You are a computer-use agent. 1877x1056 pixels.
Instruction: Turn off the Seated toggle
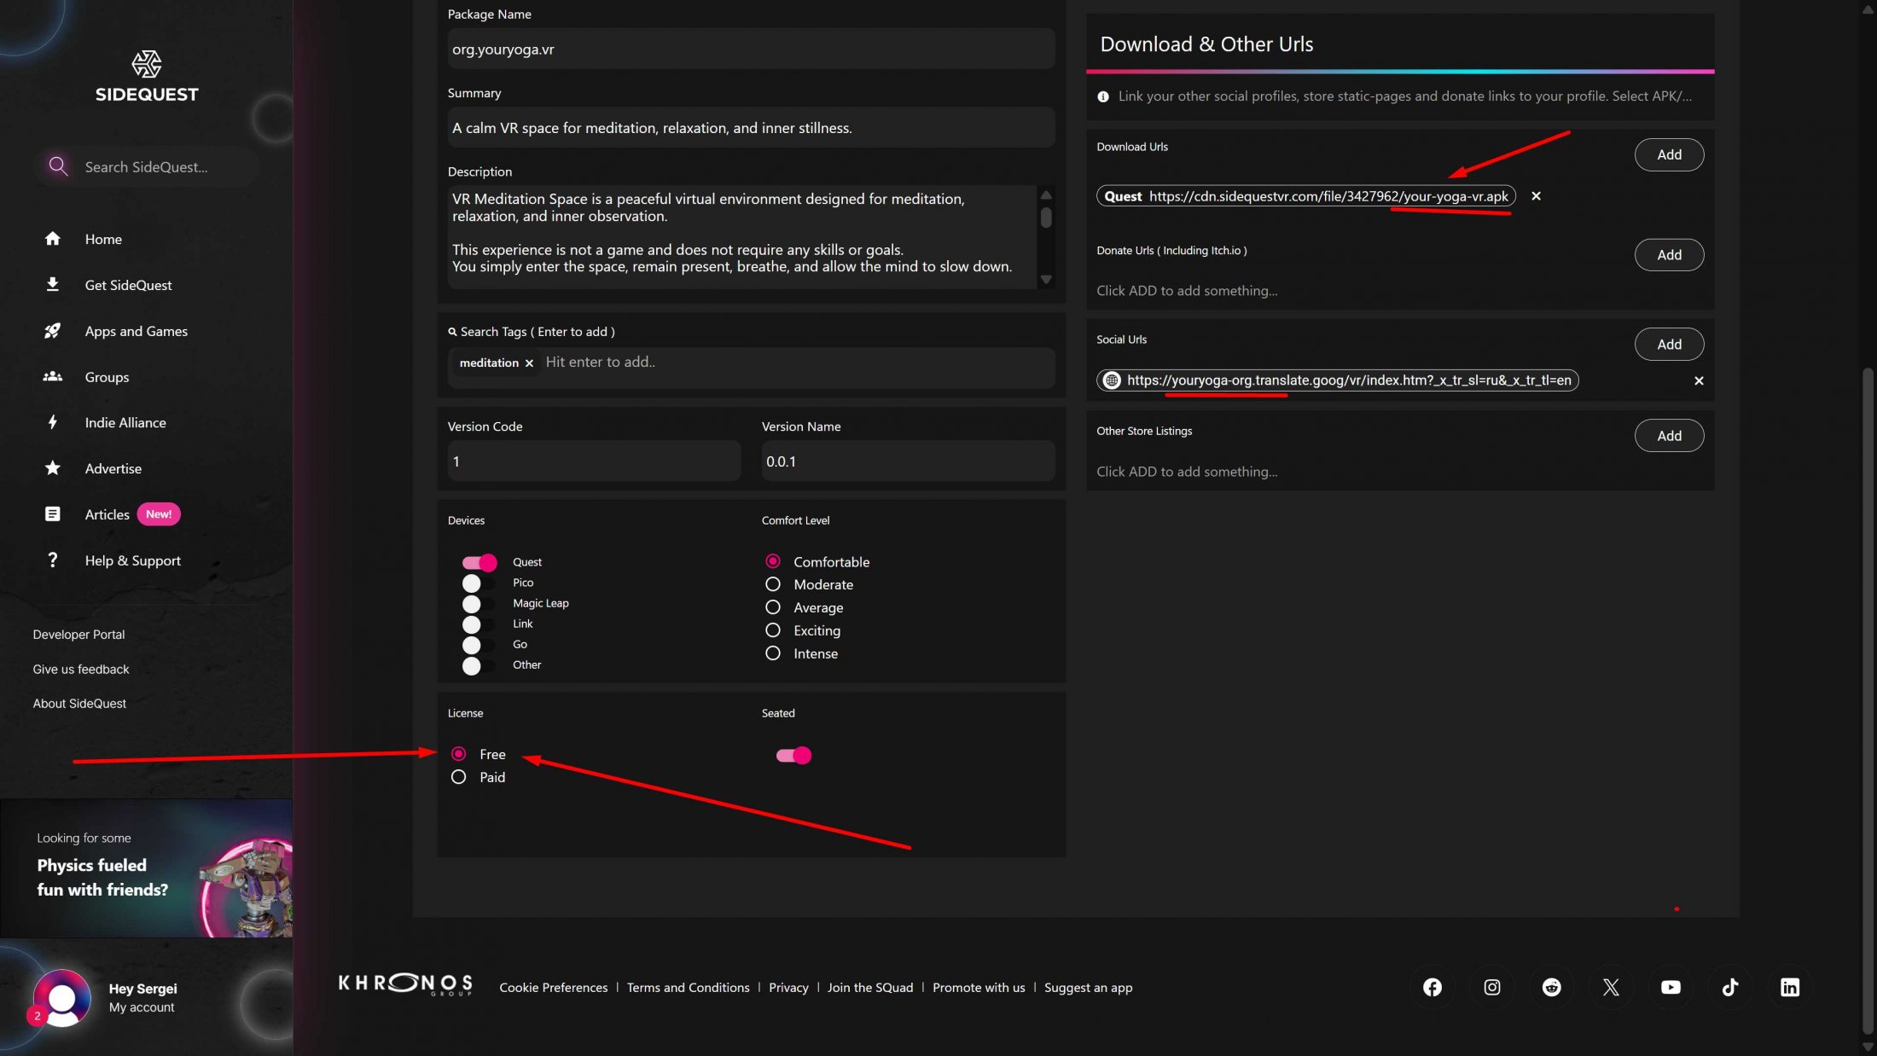(792, 755)
